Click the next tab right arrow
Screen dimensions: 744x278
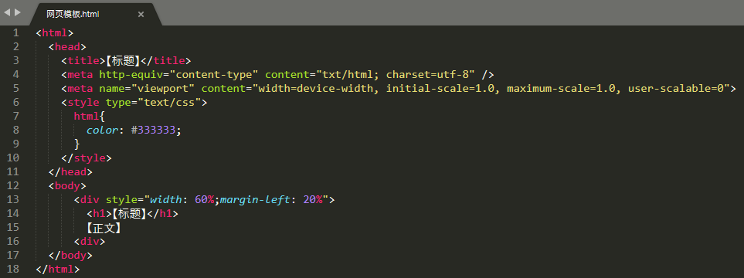click(x=18, y=12)
